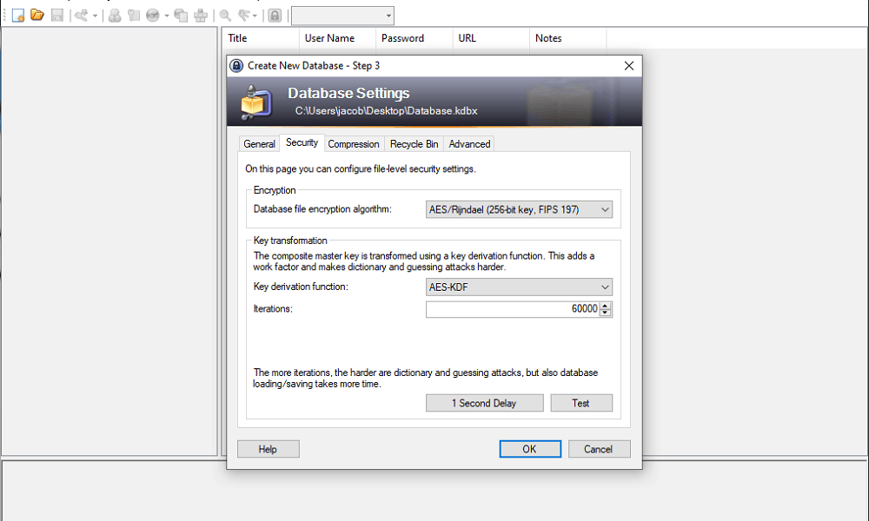Click the Help button
The image size is (869, 521).
(269, 449)
